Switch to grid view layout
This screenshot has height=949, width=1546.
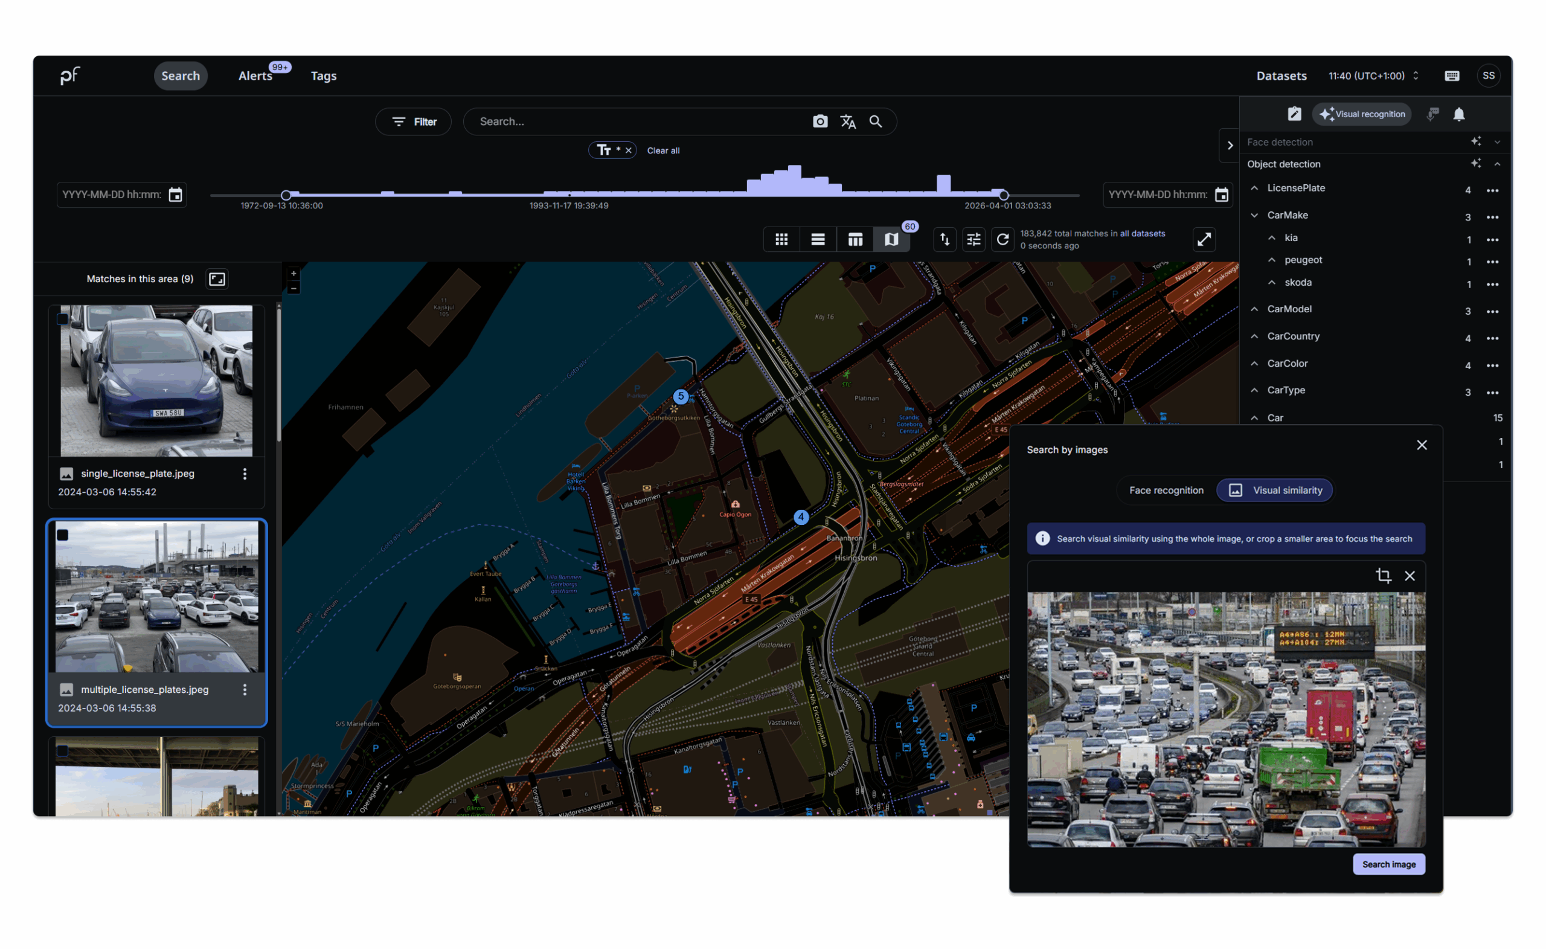[781, 239]
